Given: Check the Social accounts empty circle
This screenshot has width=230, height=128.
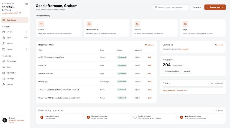Looking at the screenshot, I should click(135, 117).
